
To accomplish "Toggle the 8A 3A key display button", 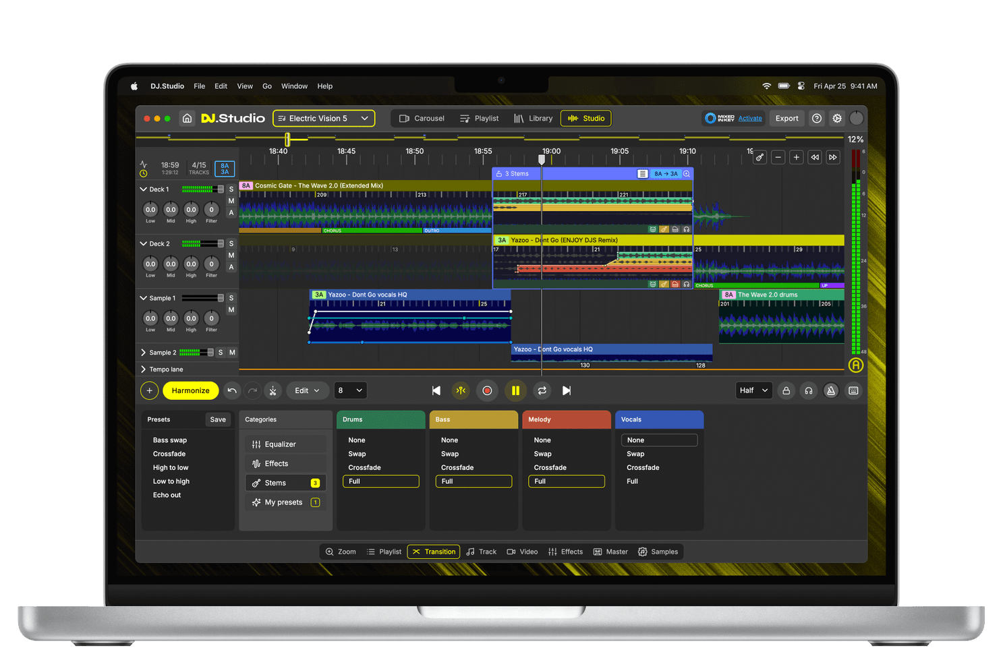I will tap(225, 169).
